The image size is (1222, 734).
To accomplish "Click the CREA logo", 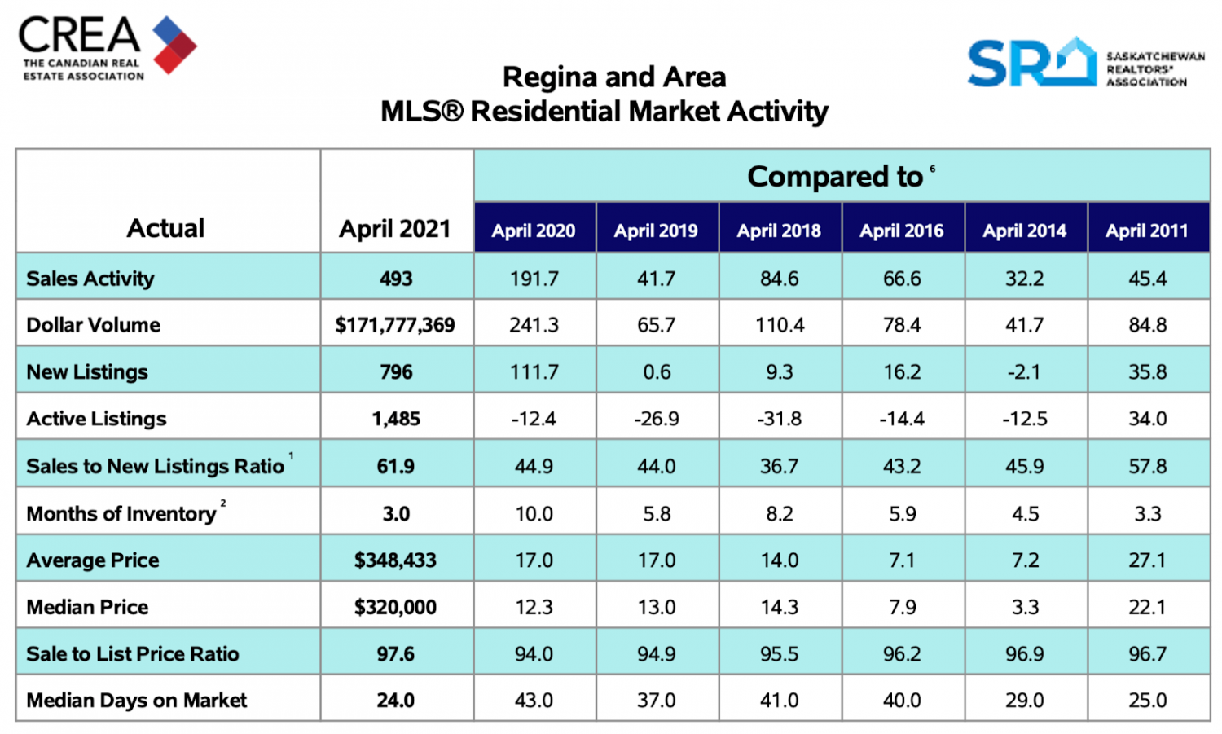I will 108,47.
